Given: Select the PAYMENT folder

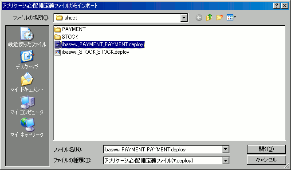Looking at the screenshot, I should pyautogui.click(x=70, y=29).
